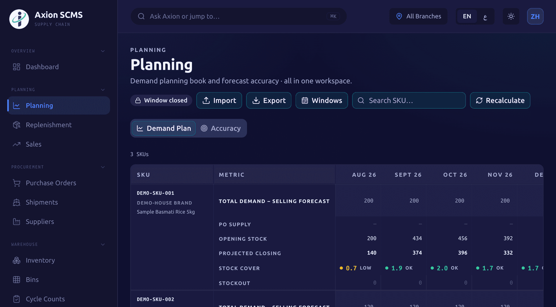The height and width of the screenshot is (307, 556).
Task: Open Replenishment in the sidebar
Action: tap(58, 125)
